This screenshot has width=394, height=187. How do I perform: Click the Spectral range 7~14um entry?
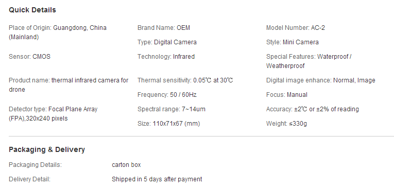click(172, 109)
